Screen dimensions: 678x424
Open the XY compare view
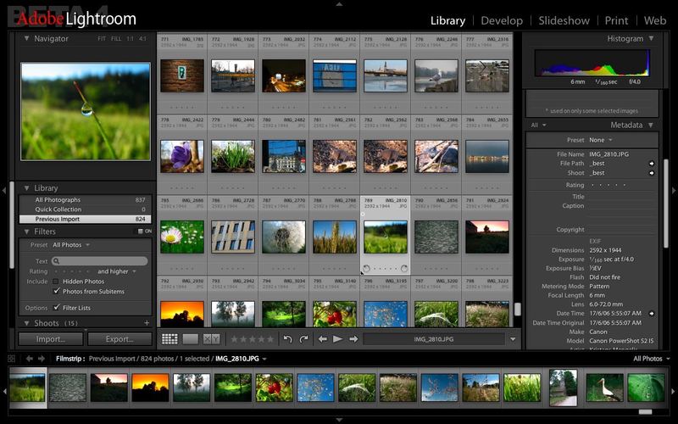pos(211,339)
